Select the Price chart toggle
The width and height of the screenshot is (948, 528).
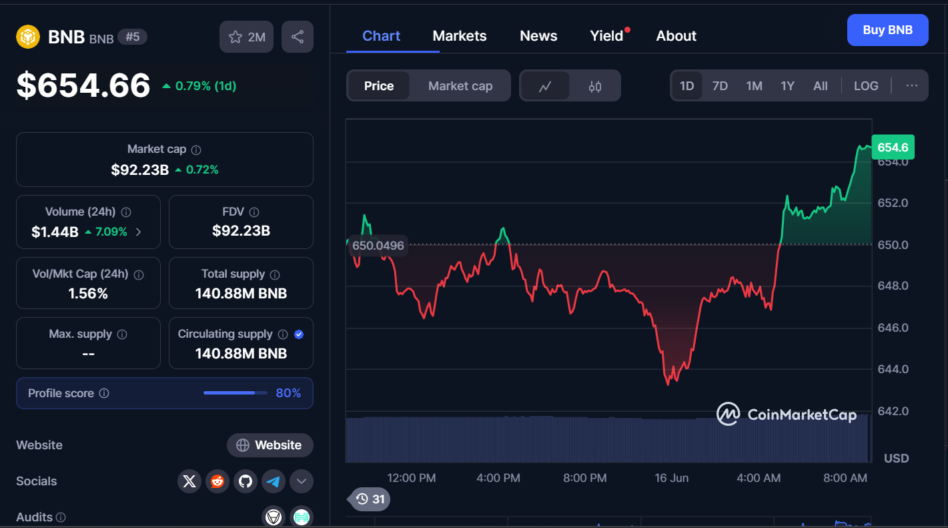[x=379, y=86]
